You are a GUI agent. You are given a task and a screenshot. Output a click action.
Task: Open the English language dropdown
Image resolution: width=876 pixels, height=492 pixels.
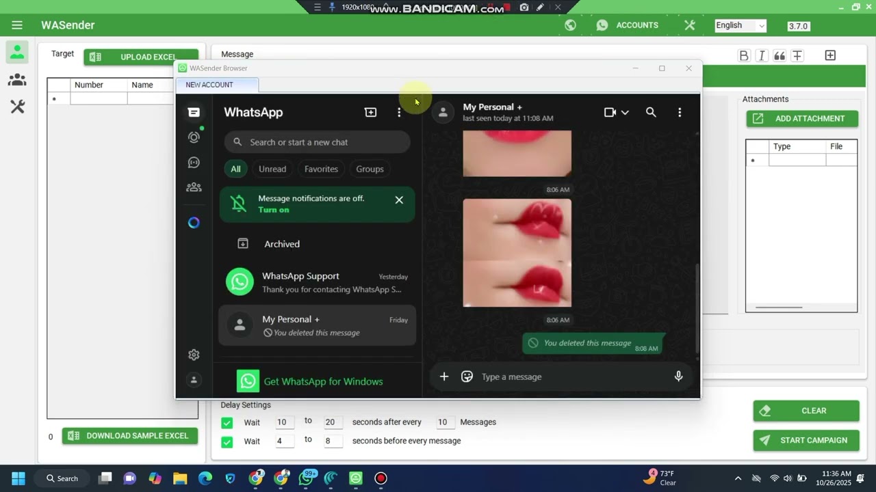(740, 25)
